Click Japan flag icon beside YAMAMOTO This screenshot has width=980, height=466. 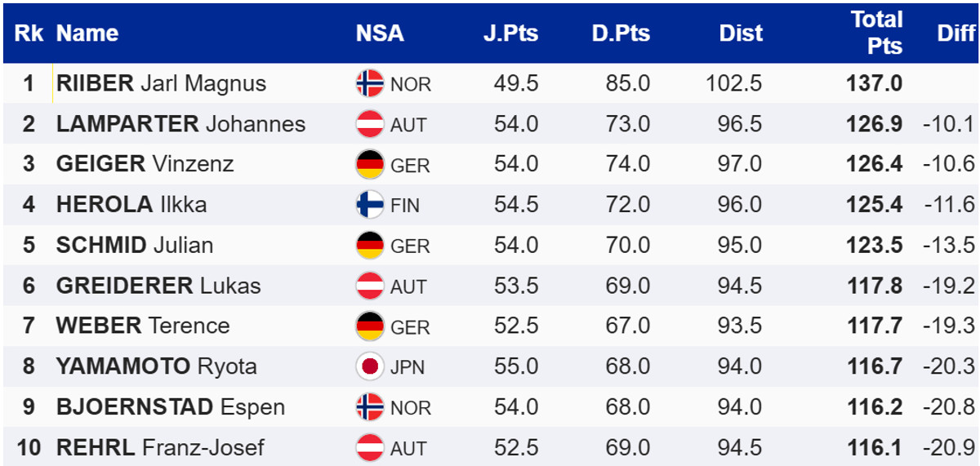(370, 366)
